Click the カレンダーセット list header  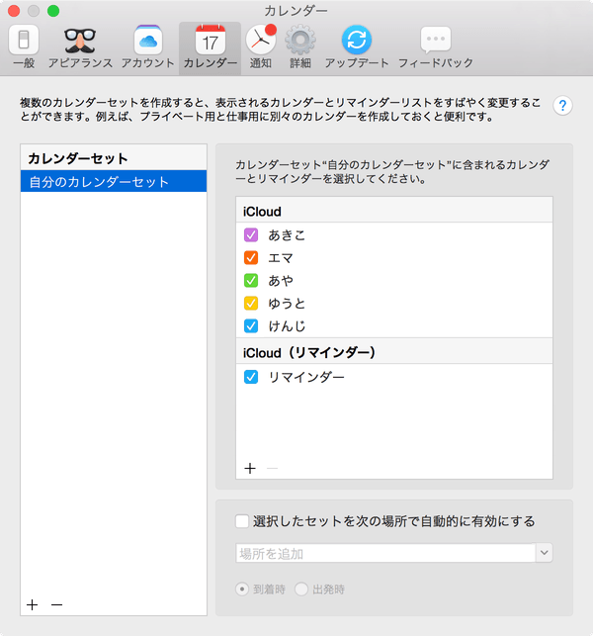[x=114, y=157]
